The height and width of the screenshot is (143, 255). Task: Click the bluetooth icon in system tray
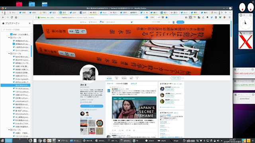[204, 141]
